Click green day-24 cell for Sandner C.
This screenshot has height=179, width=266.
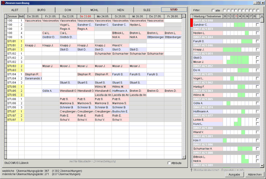239,25
